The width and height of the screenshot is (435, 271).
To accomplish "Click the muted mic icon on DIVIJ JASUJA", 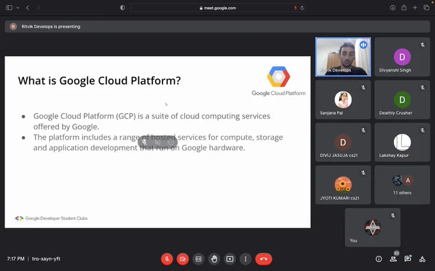I will click(363, 130).
